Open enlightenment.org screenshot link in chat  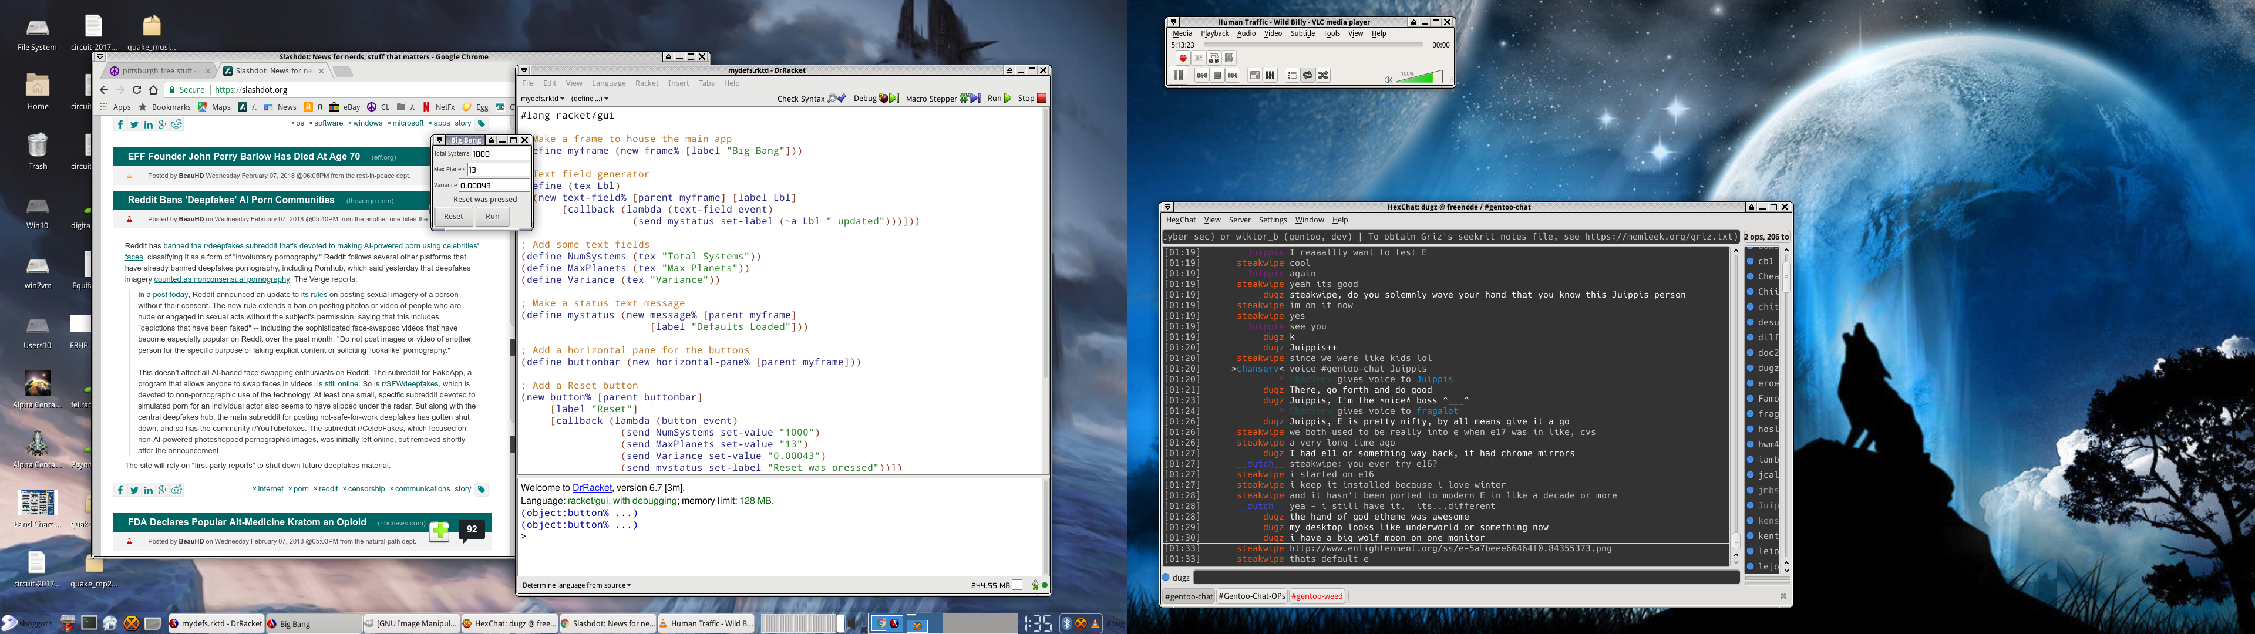1450,549
